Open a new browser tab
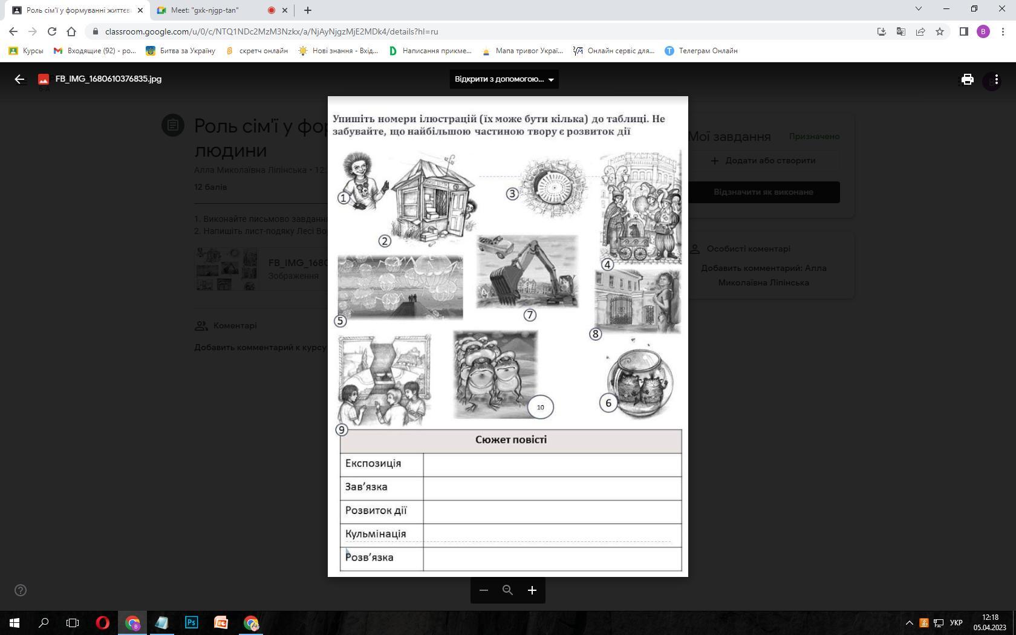1016x635 pixels. 308,10
